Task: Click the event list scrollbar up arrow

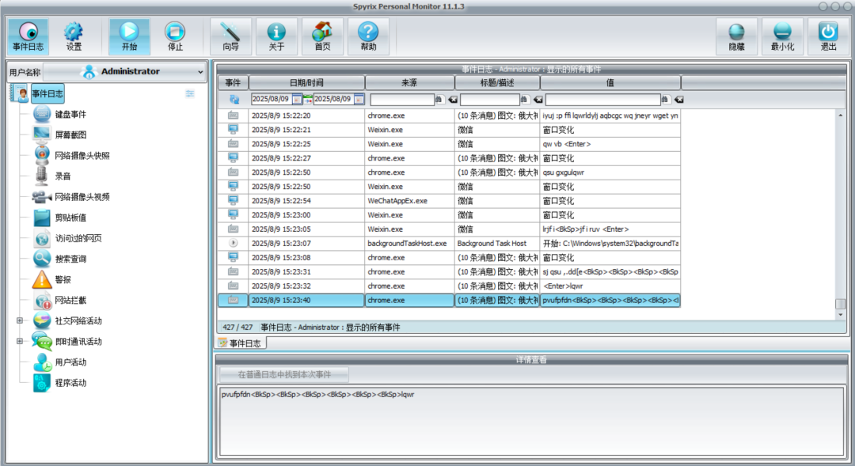Action: click(x=840, y=115)
